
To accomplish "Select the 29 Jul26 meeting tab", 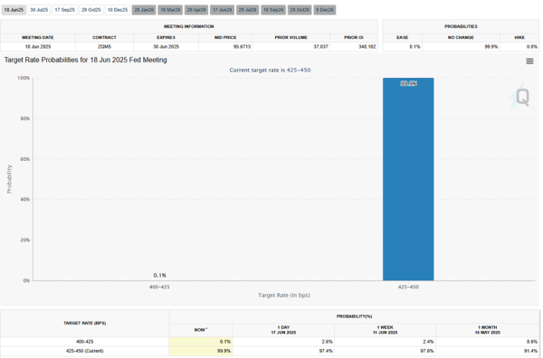I will (x=248, y=10).
